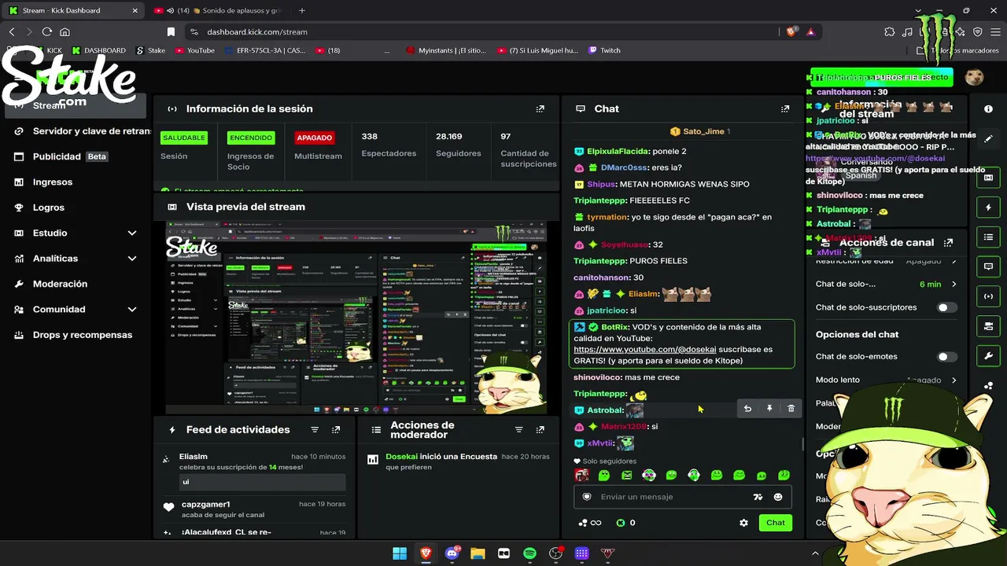The height and width of the screenshot is (566, 1007).
Task: Reply to Astrobal's chat message
Action: click(x=747, y=409)
